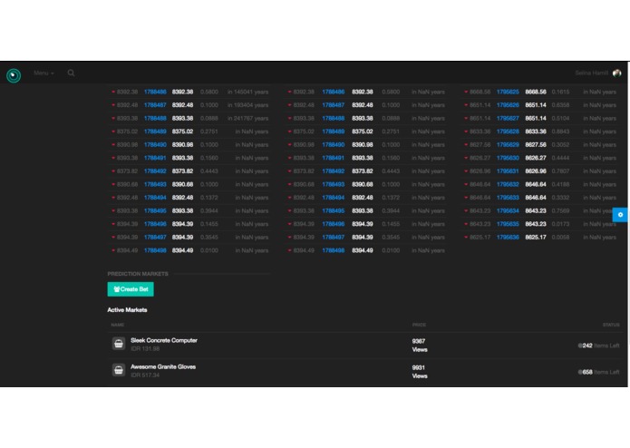Click basket icon for Awesome Granite Gloves

point(119,370)
